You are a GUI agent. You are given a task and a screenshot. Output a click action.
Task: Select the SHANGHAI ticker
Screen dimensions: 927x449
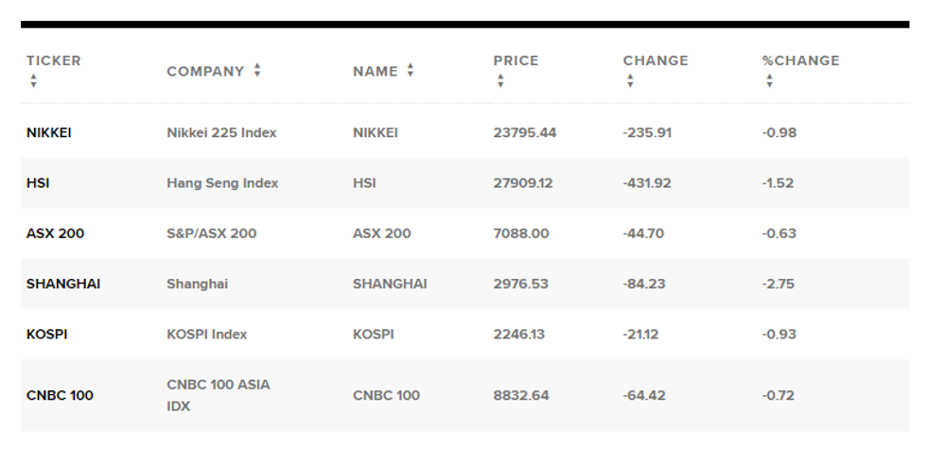tap(63, 284)
